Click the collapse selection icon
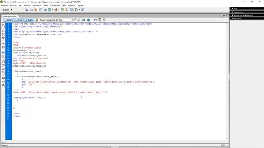This screenshot has width=264, height=148. [3, 35]
